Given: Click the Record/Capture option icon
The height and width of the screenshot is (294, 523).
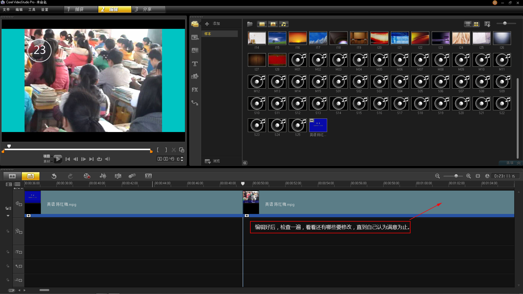Looking at the screenshot, I should [x=87, y=176].
